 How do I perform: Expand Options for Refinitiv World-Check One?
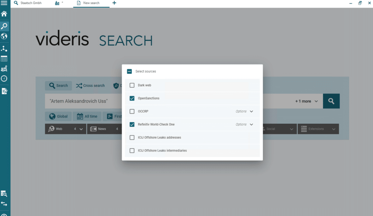244,125
